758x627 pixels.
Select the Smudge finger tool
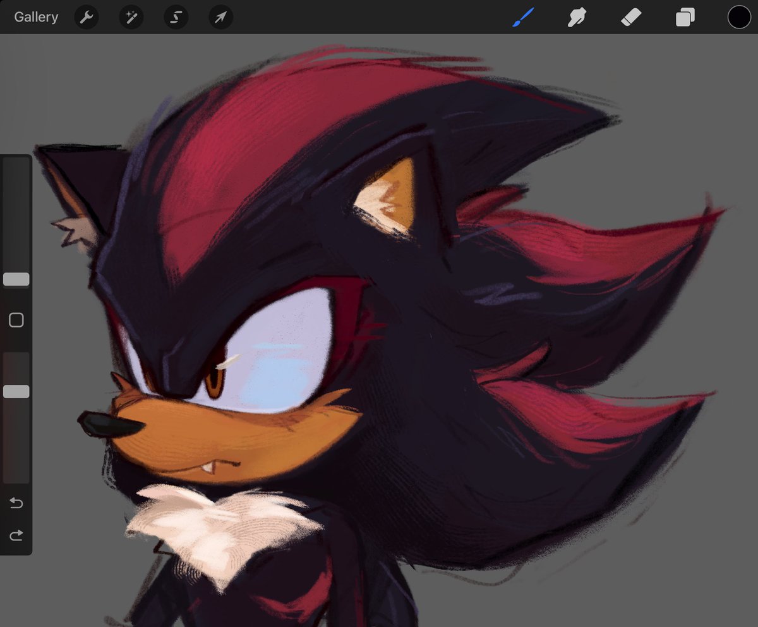(577, 17)
